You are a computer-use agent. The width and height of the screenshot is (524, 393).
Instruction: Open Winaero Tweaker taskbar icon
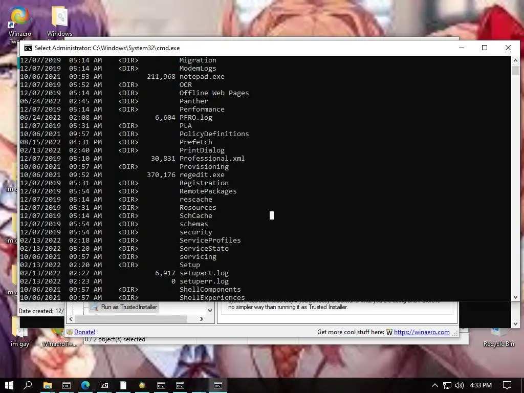[x=142, y=385]
